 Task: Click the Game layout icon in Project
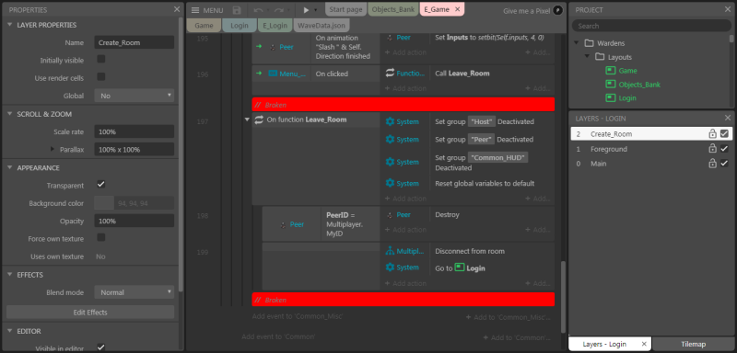point(610,71)
